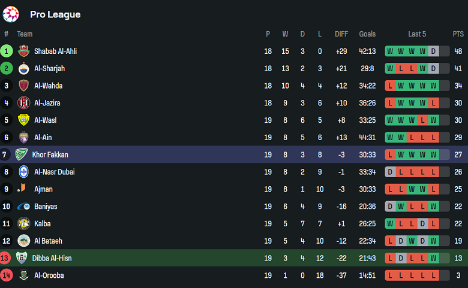Open the Pro League title link
Screen dimensions: 468x288
click(55, 14)
